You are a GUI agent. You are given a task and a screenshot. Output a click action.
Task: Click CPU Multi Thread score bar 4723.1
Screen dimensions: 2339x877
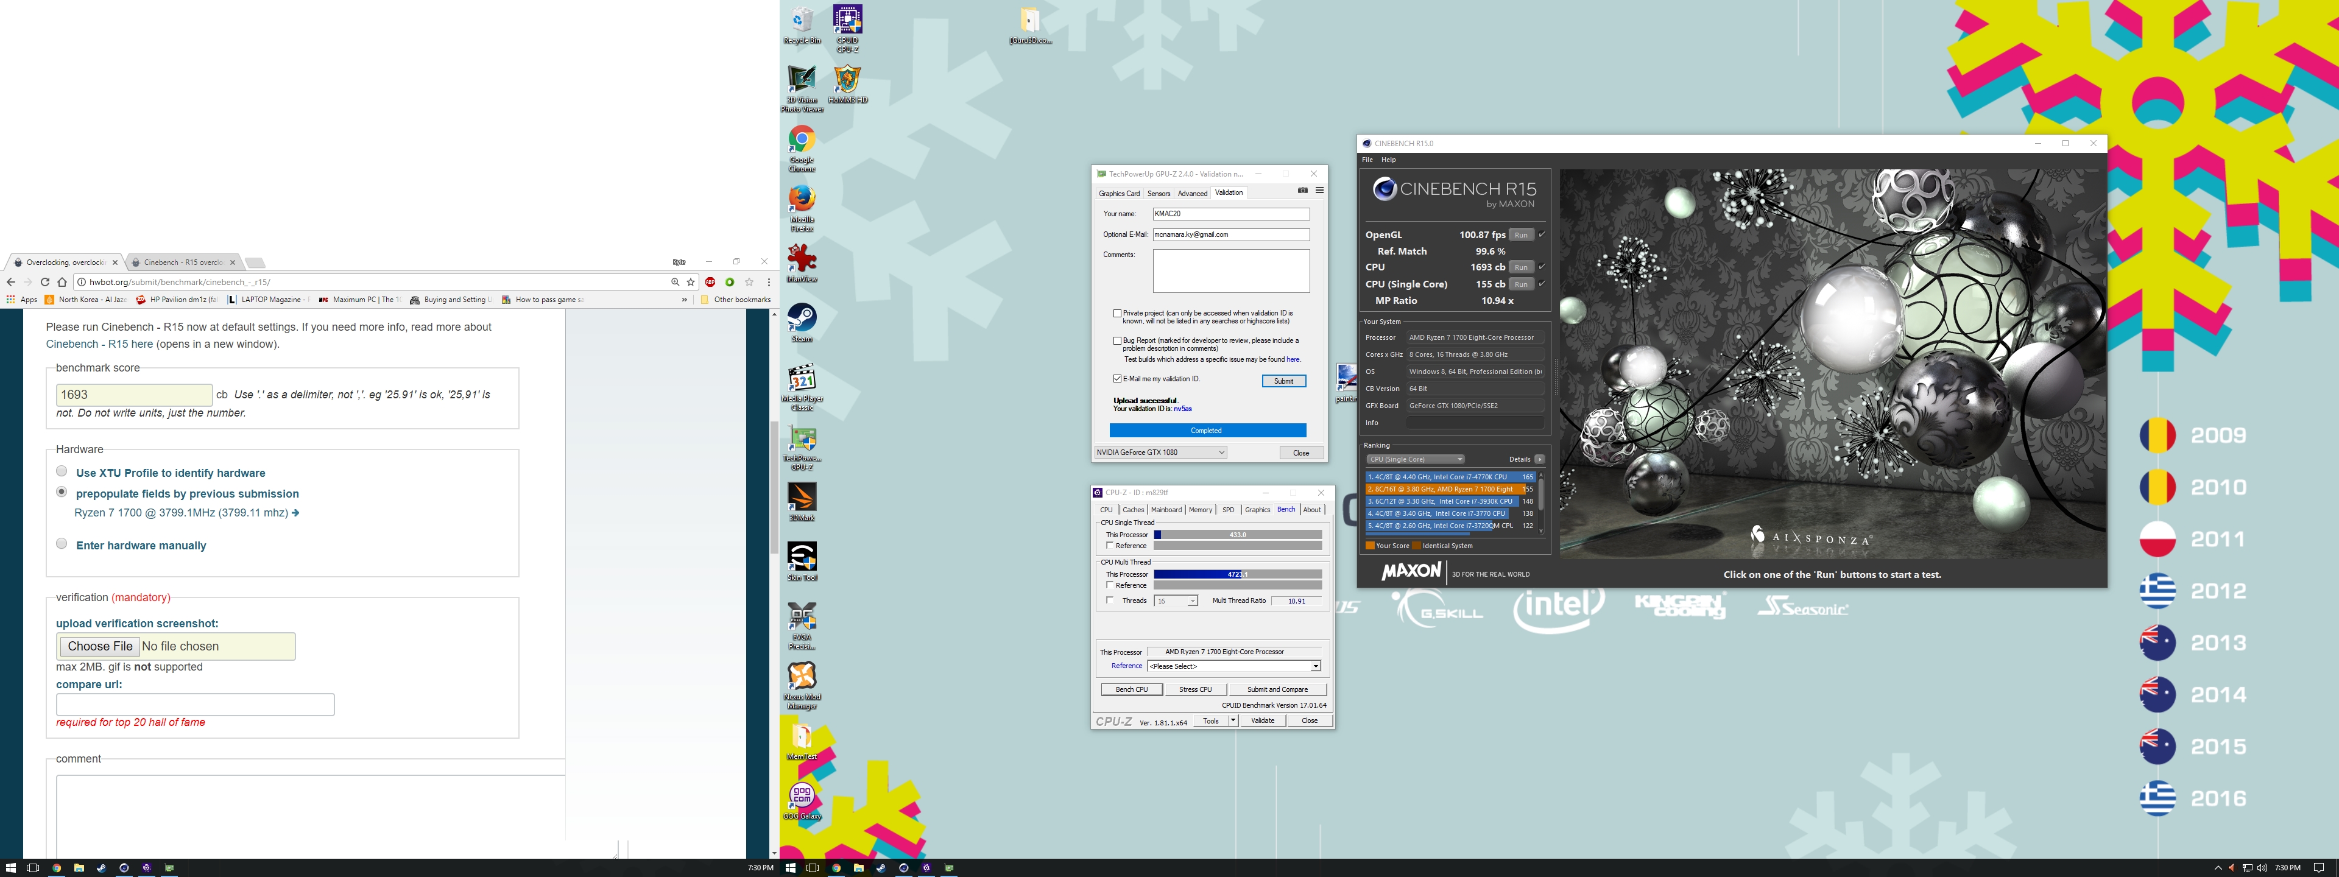(x=1238, y=575)
